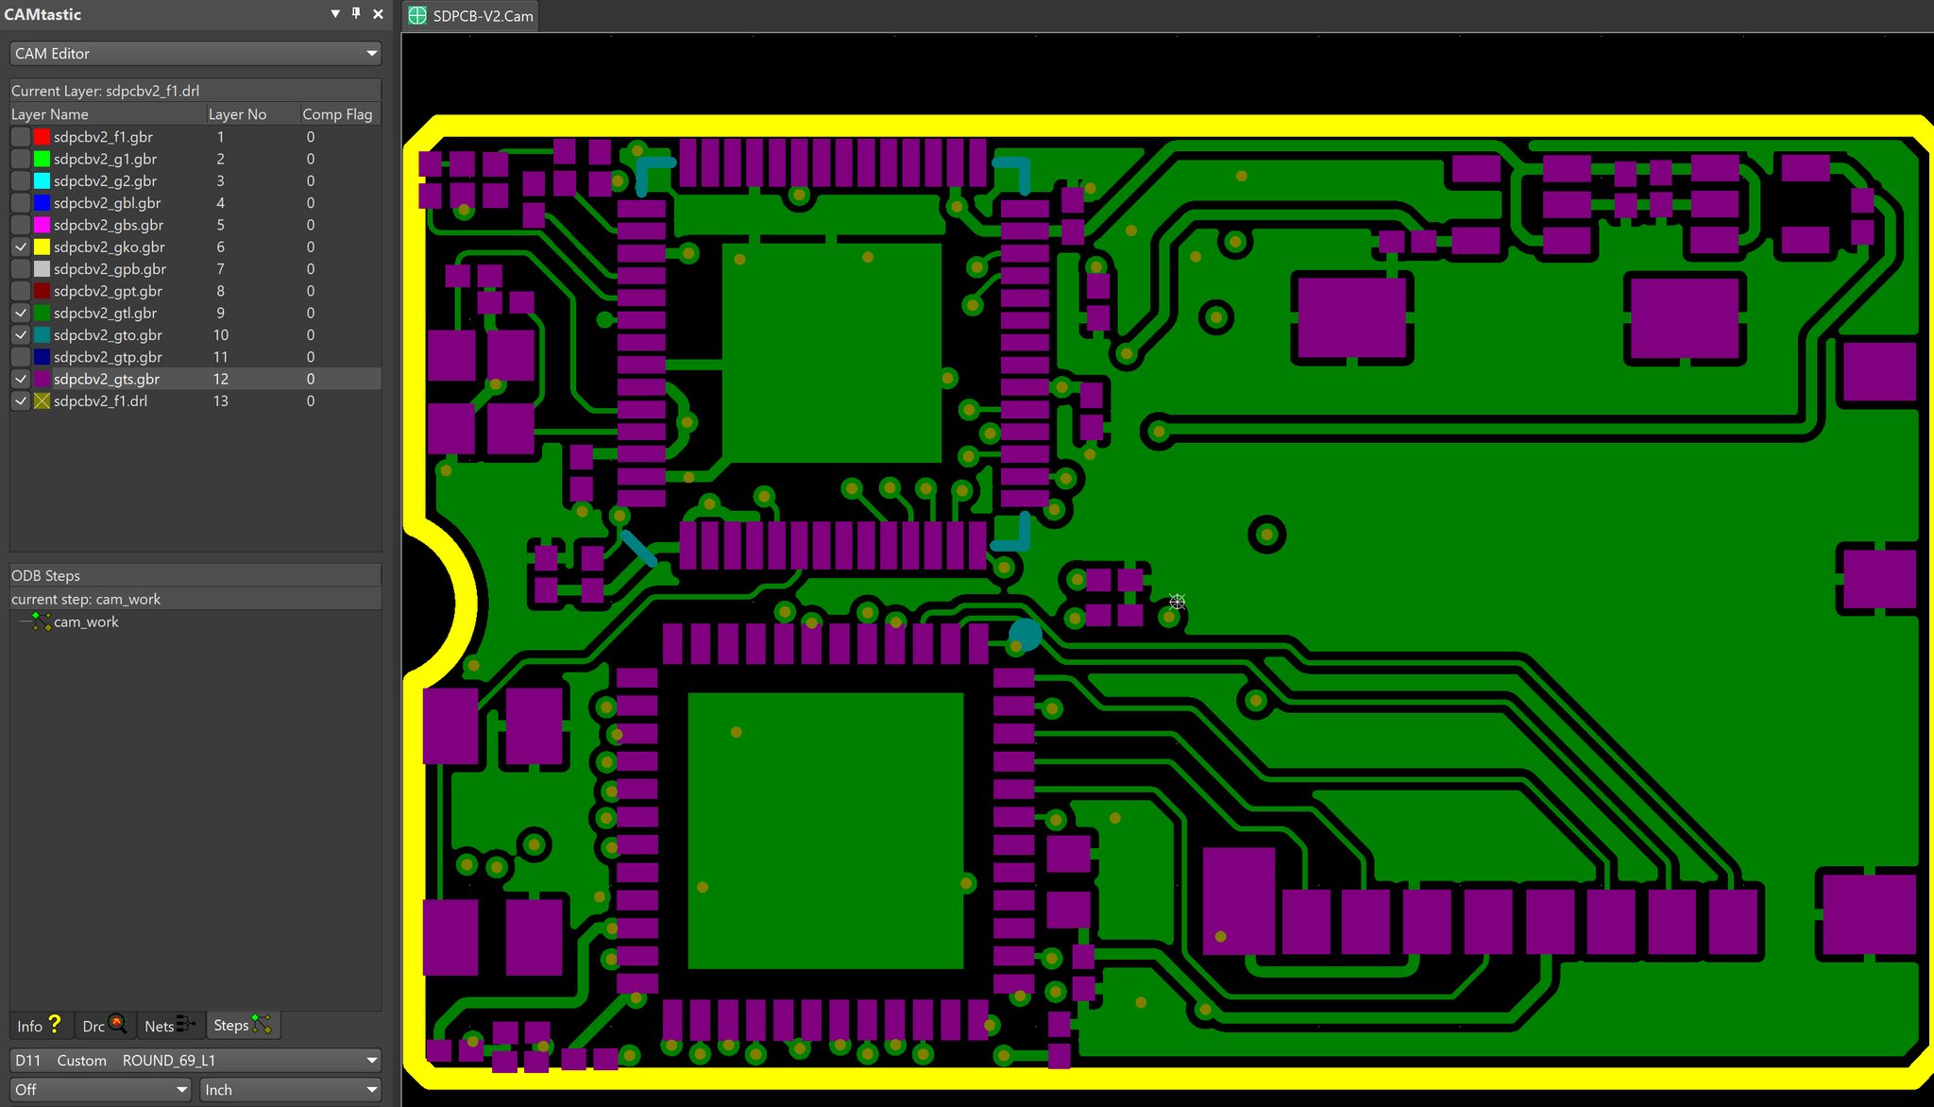The width and height of the screenshot is (1934, 1107).
Task: Click the cam_work step icon
Action: click(x=42, y=622)
